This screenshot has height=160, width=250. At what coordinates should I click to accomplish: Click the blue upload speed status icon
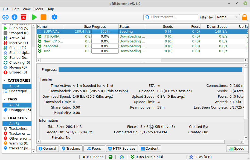click(191, 157)
